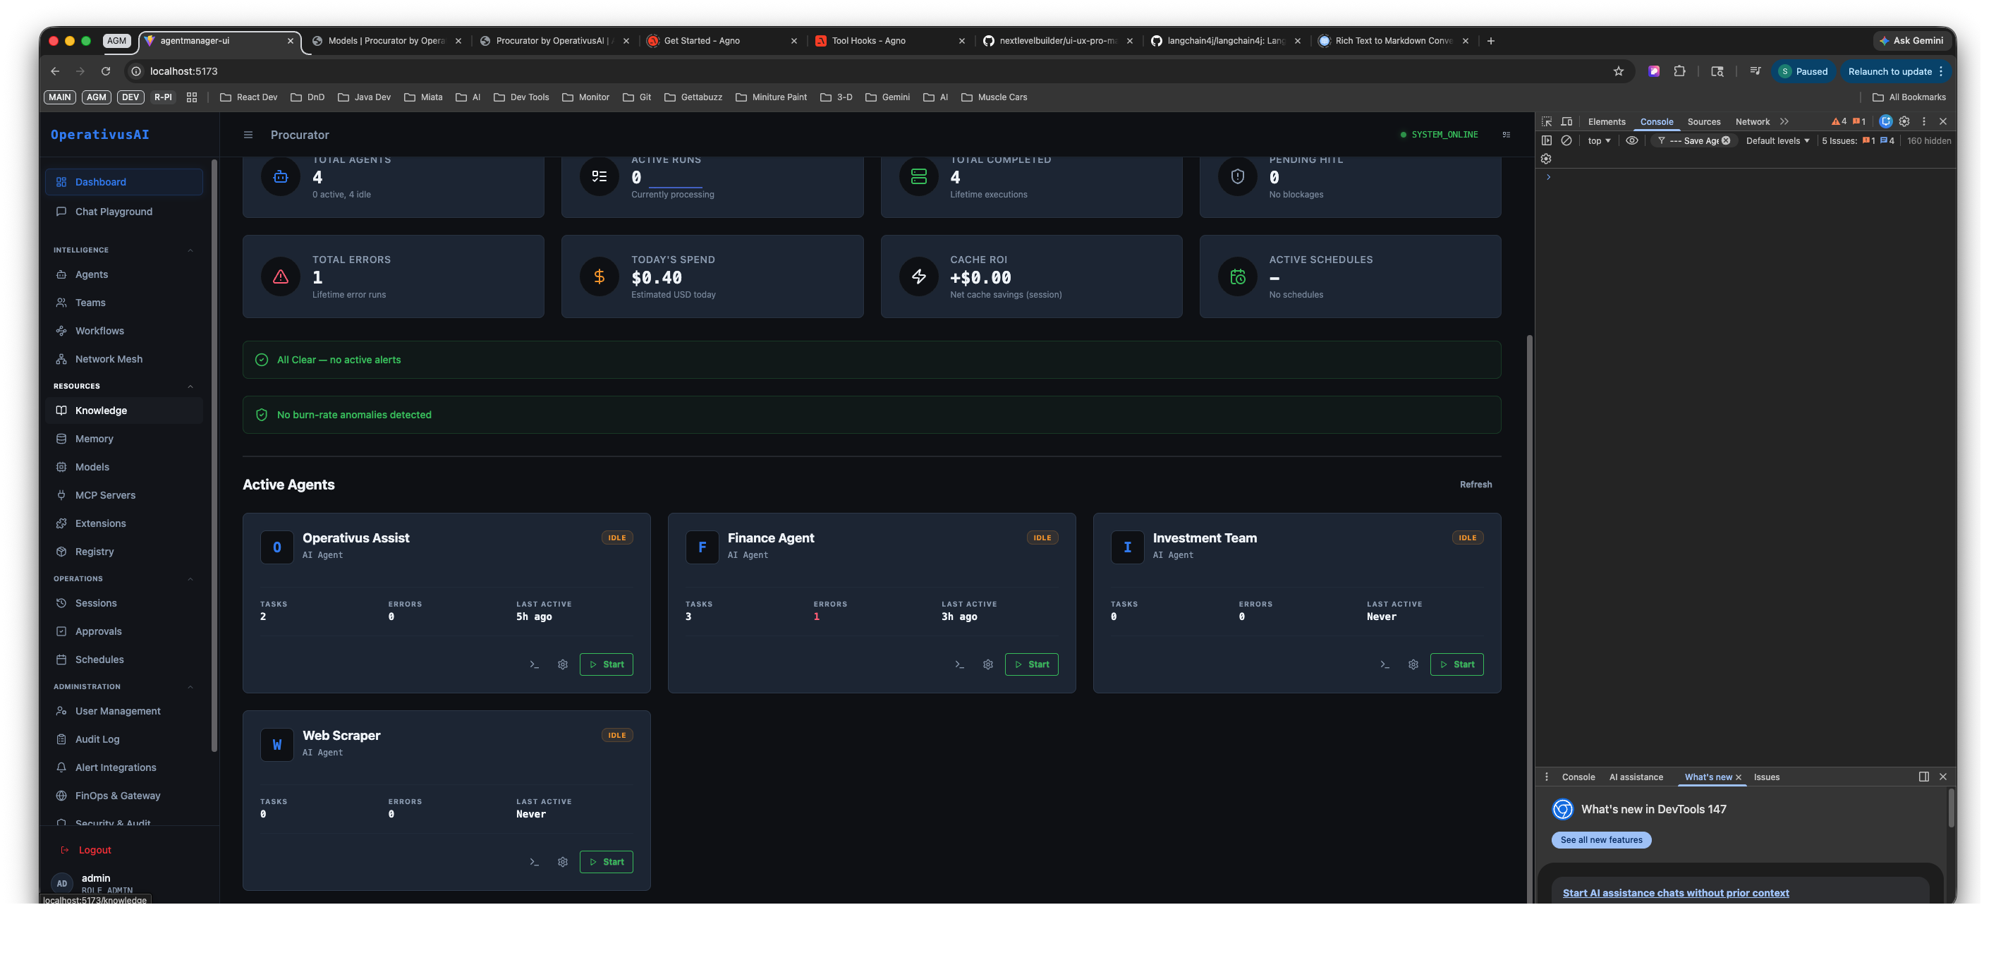Viewport: 1996px width, 960px height.
Task: Switch to the Network DevTools tab
Action: pos(1752,121)
